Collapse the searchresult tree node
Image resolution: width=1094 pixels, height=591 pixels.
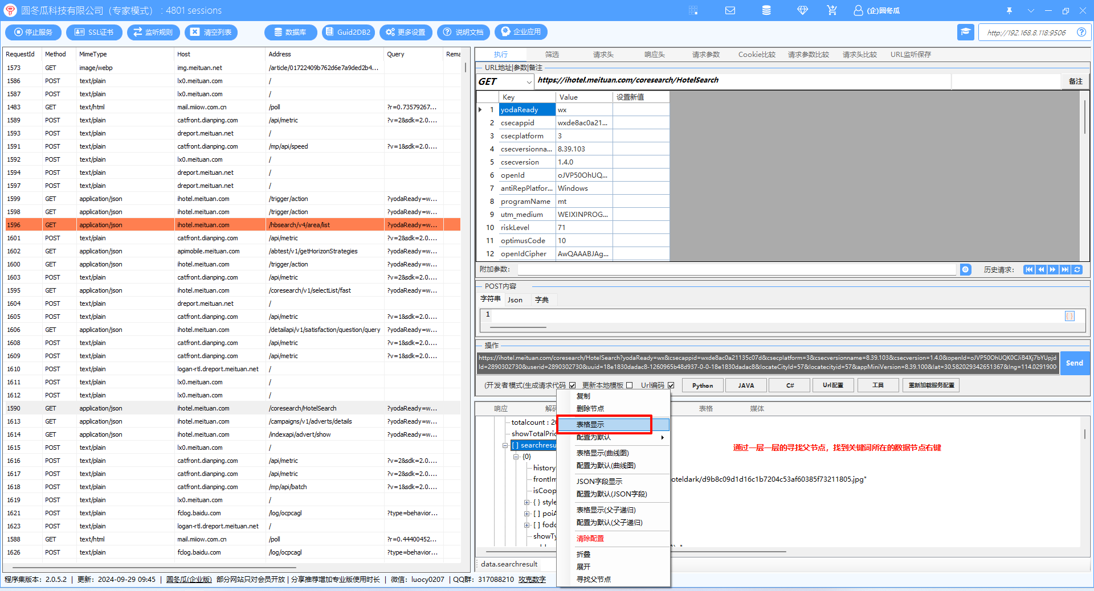[x=505, y=445]
